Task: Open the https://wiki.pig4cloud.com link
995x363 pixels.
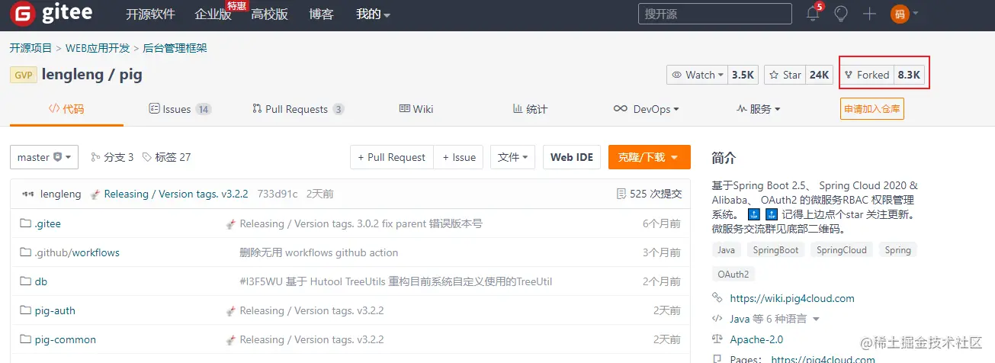Action: pyautogui.click(x=792, y=298)
